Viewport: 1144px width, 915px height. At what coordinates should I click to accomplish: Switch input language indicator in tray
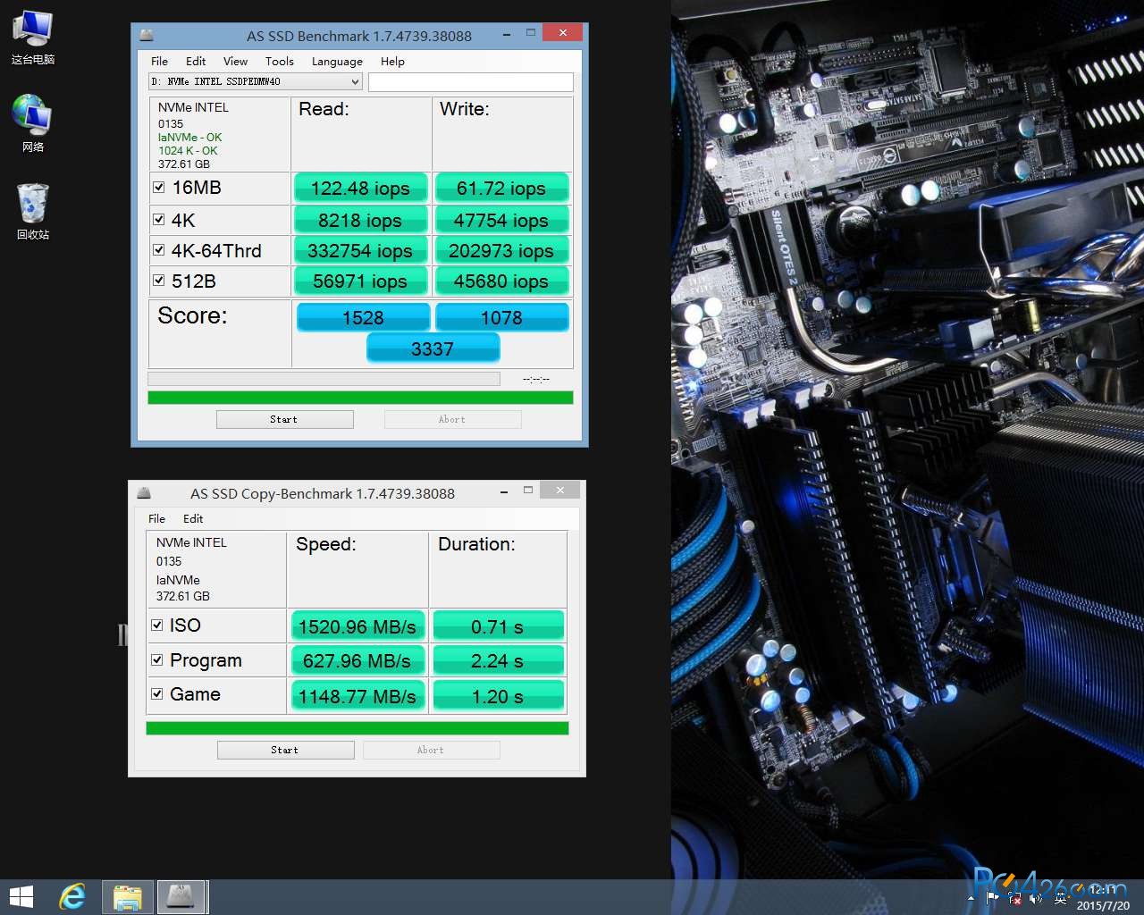(x=1061, y=898)
